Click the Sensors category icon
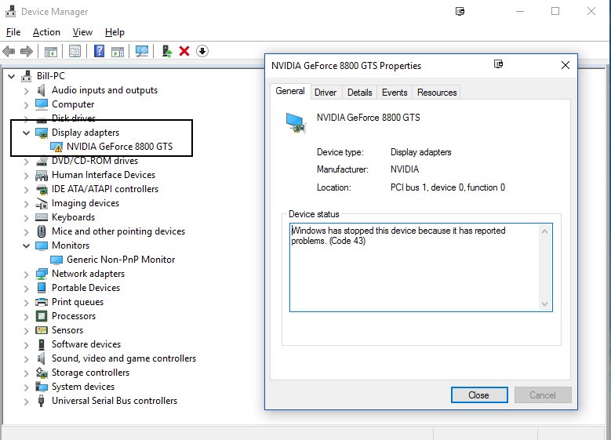This screenshot has height=440, width=611. tap(42, 330)
